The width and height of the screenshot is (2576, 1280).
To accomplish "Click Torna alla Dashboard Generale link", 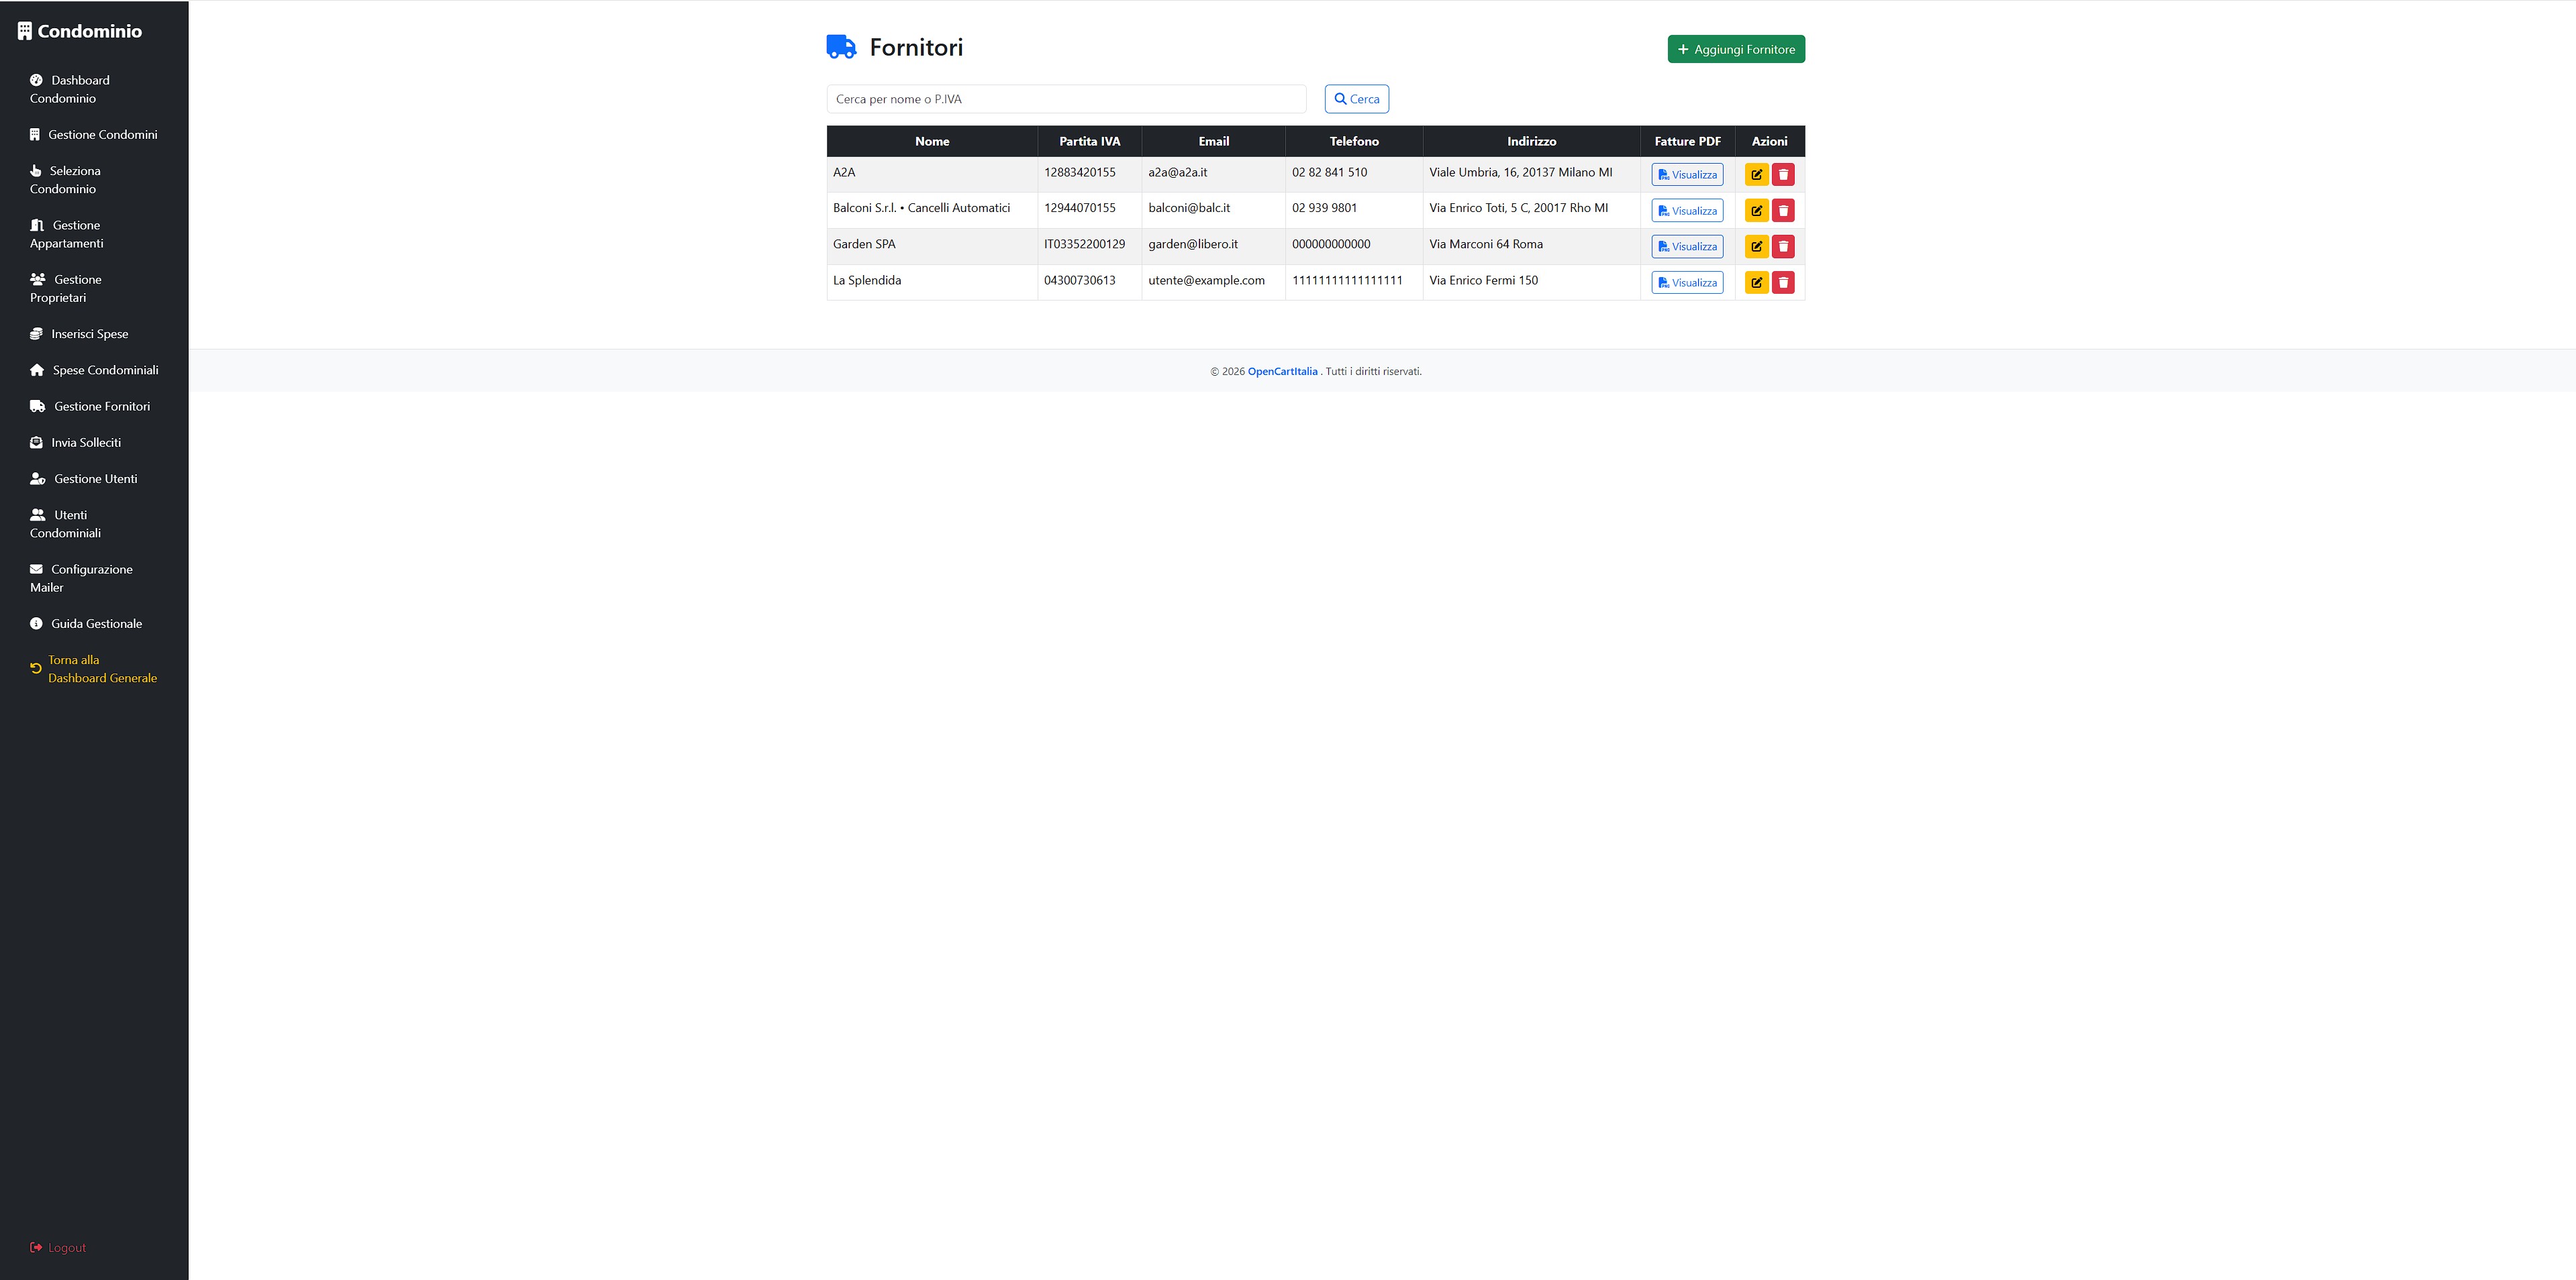I will 101,668.
